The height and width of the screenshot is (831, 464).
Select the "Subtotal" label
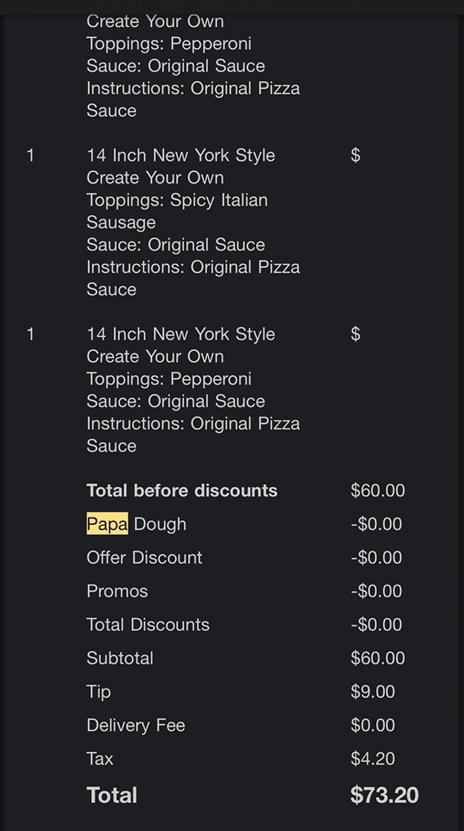click(x=120, y=659)
